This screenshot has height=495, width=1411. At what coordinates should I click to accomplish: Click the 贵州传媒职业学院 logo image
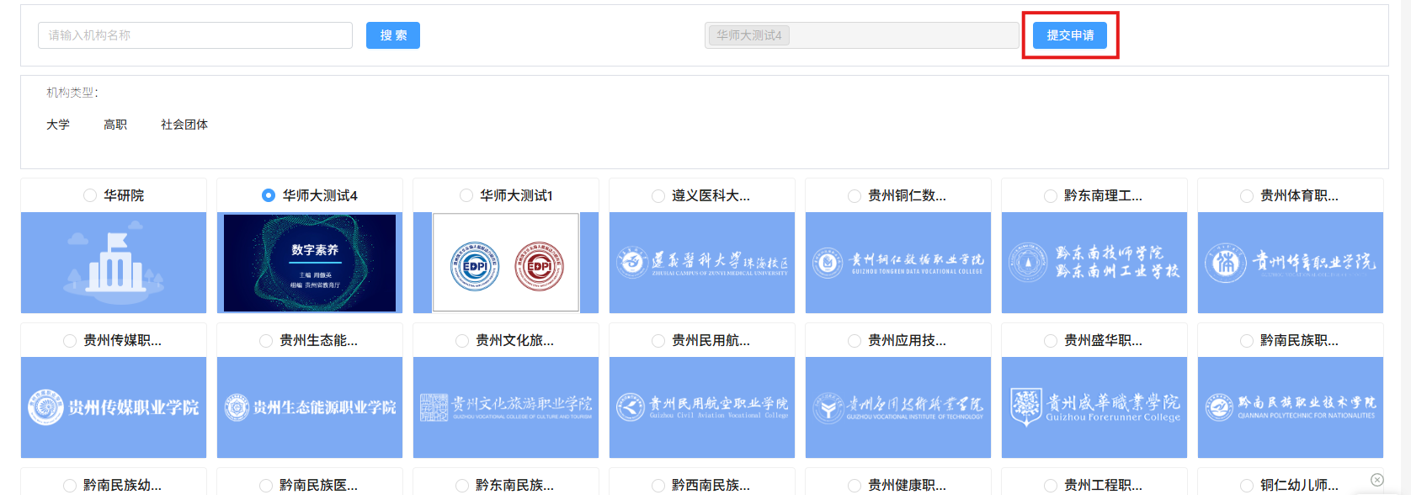[x=114, y=407]
